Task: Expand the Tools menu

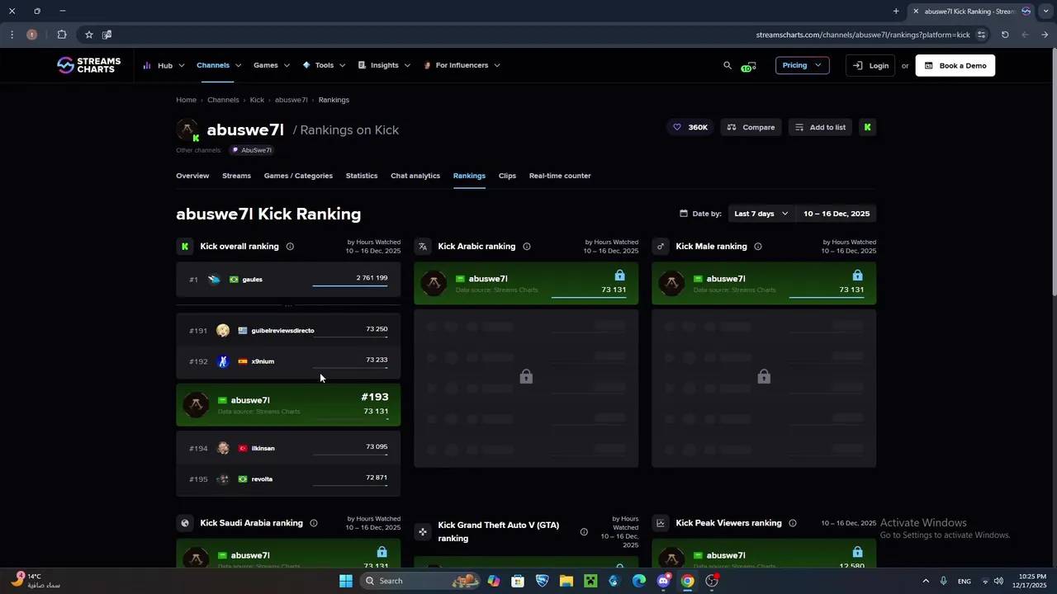Action: [324, 65]
